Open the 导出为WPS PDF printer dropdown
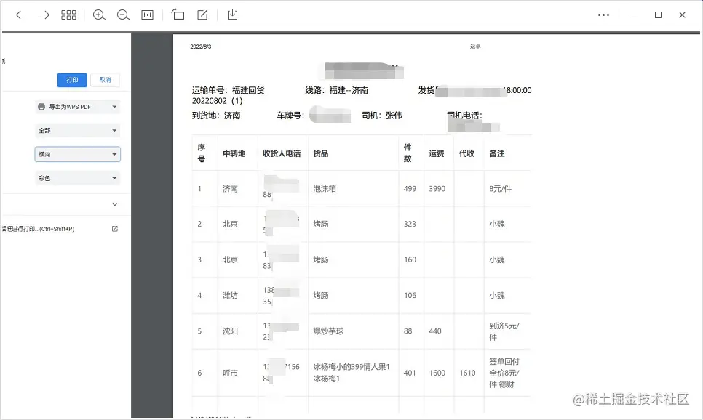The width and height of the screenshot is (703, 420). pyautogui.click(x=78, y=107)
